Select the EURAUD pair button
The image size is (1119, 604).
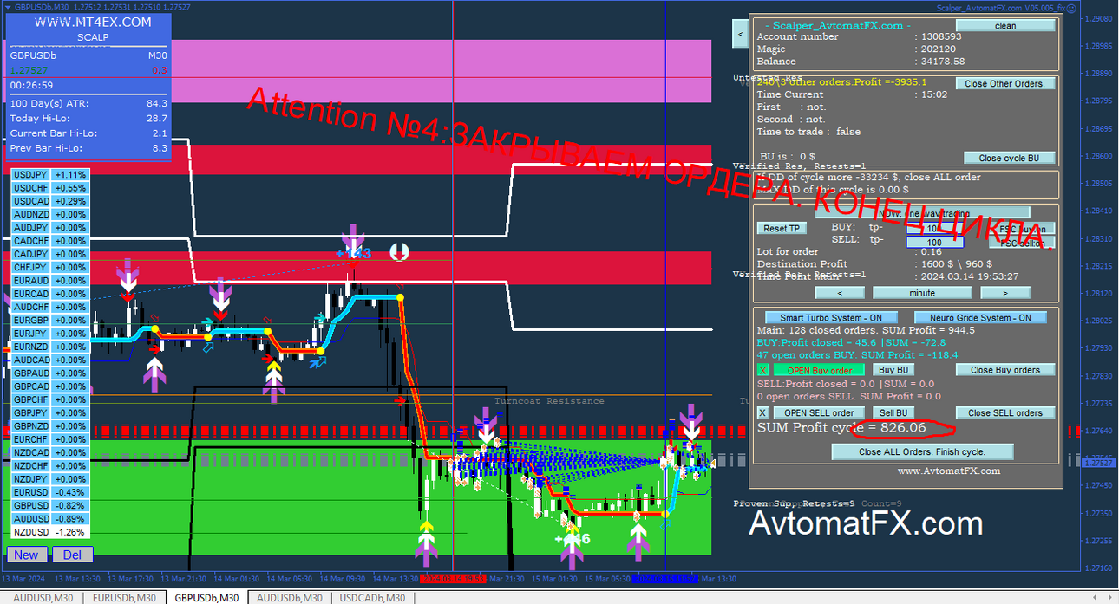pos(31,281)
